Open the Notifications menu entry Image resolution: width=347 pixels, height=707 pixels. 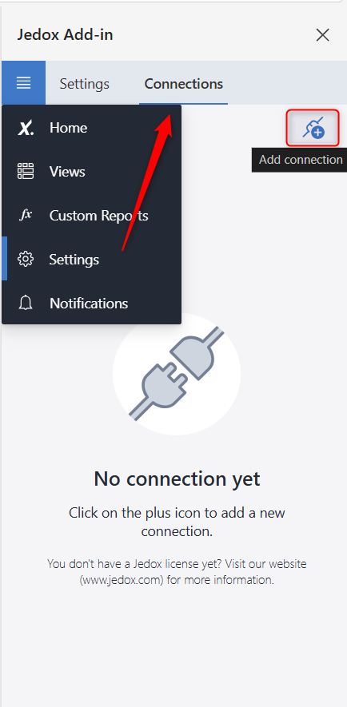(x=89, y=303)
